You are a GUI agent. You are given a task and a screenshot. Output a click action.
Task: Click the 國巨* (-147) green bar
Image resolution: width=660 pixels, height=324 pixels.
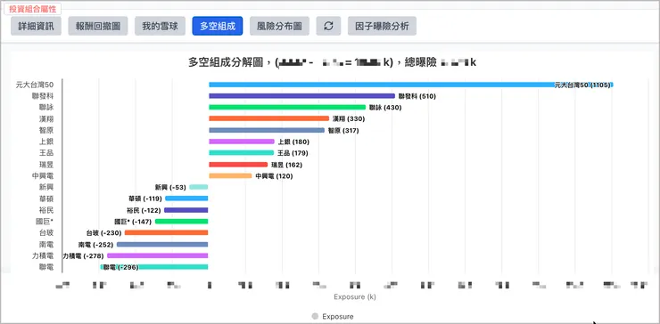181,221
